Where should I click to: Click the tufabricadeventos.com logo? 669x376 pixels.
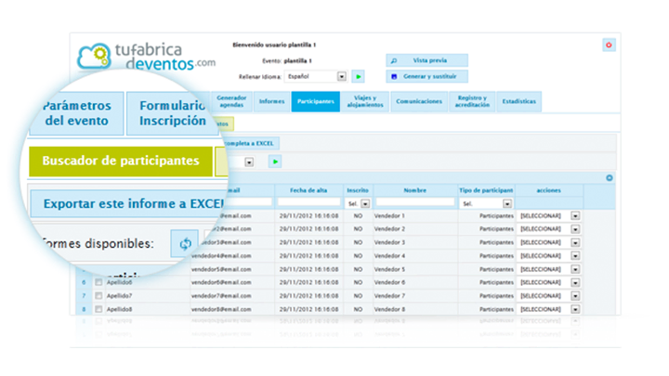pos(147,55)
